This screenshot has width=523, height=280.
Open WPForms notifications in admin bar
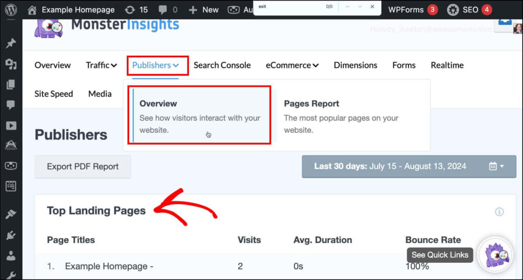click(x=413, y=10)
